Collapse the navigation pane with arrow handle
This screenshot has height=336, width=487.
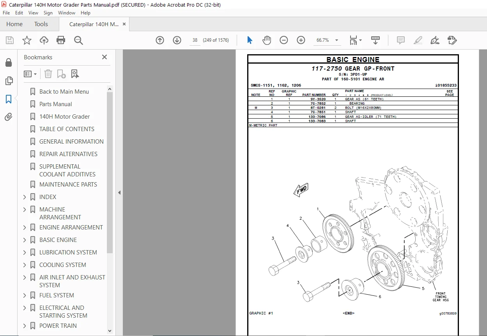pos(119,192)
